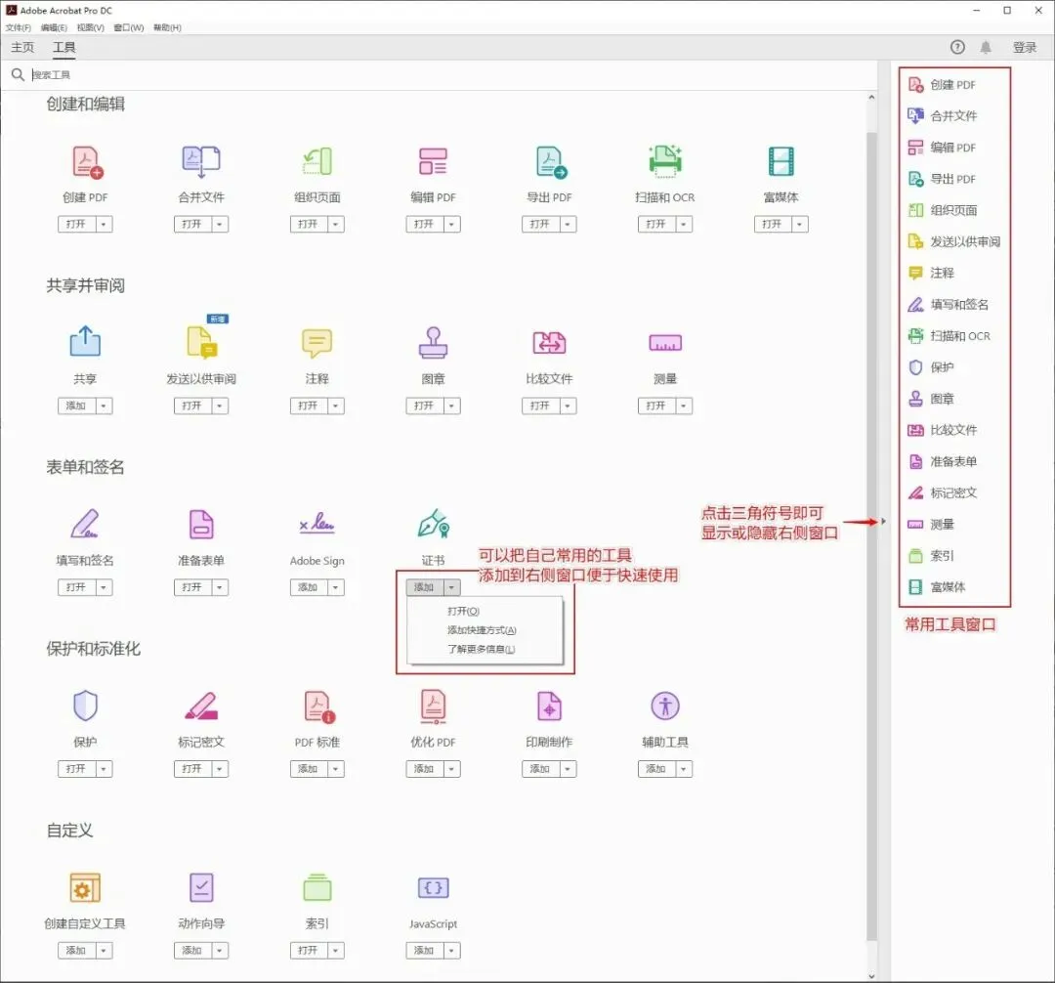The height and width of the screenshot is (983, 1055).
Task: Select the Share (共享) tool icon
Action: 85,341
